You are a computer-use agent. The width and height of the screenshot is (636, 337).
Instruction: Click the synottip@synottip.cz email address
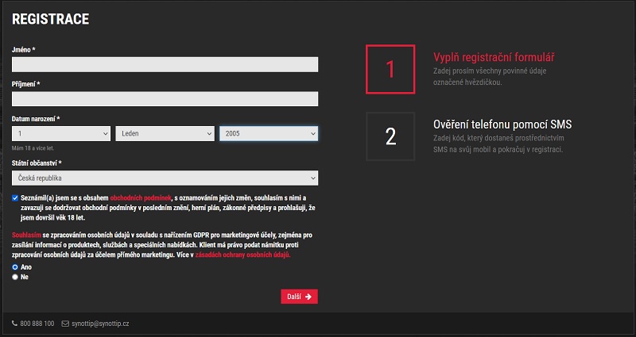click(100, 324)
